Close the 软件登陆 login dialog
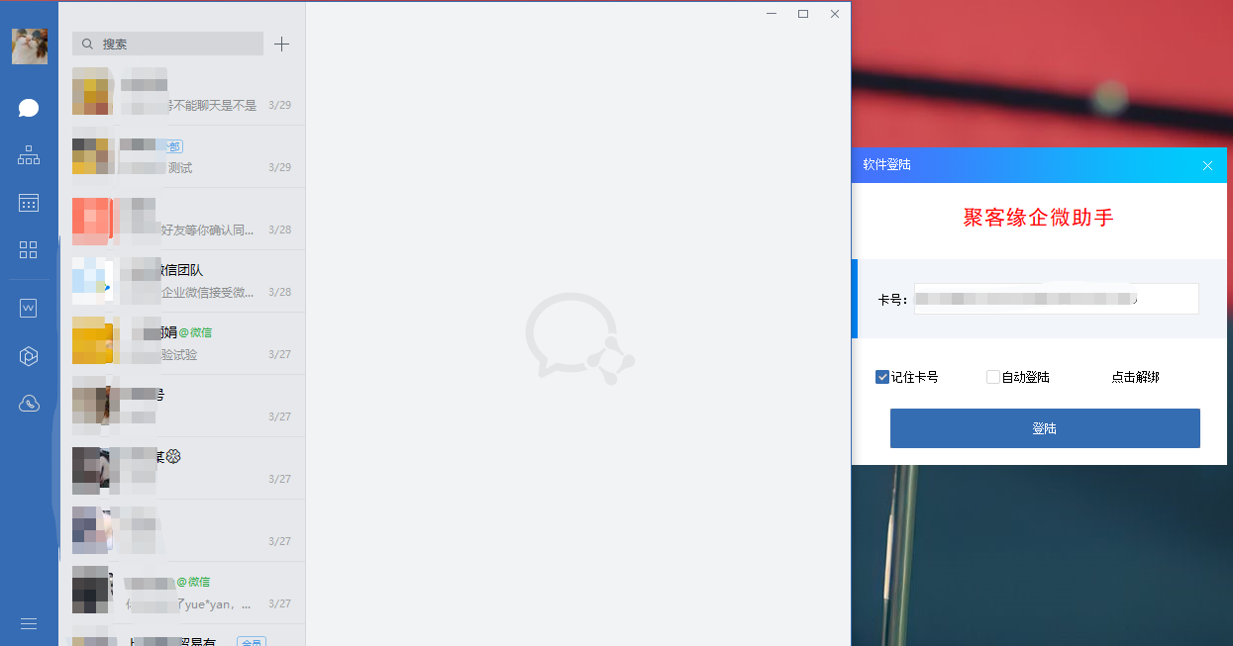The image size is (1233, 646). (1207, 165)
